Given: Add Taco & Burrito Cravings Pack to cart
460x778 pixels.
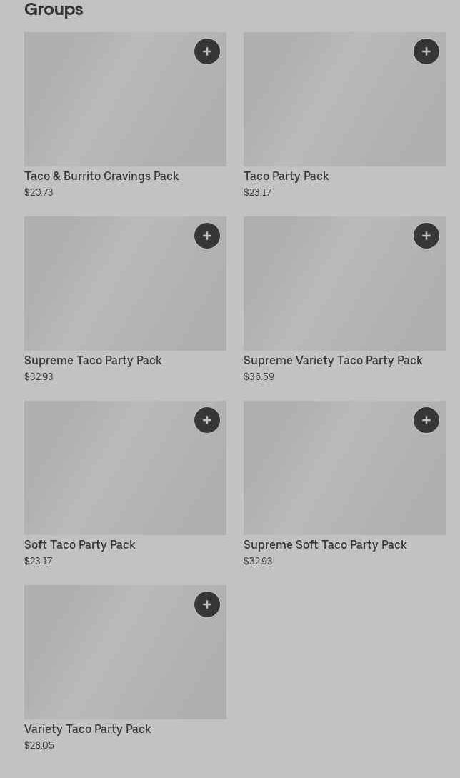Looking at the screenshot, I should 207,51.
